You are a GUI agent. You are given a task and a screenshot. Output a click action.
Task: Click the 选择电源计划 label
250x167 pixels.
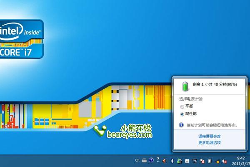click(191, 99)
